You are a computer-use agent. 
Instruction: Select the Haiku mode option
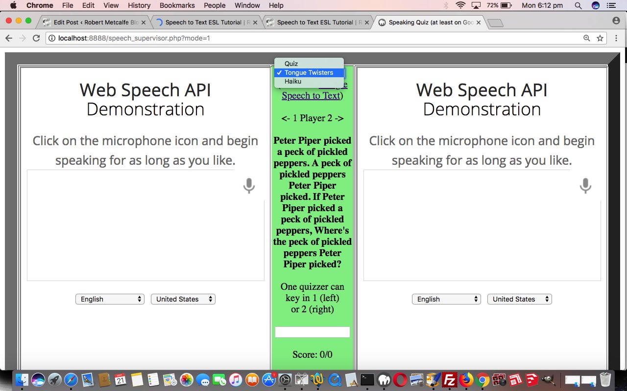pos(292,81)
